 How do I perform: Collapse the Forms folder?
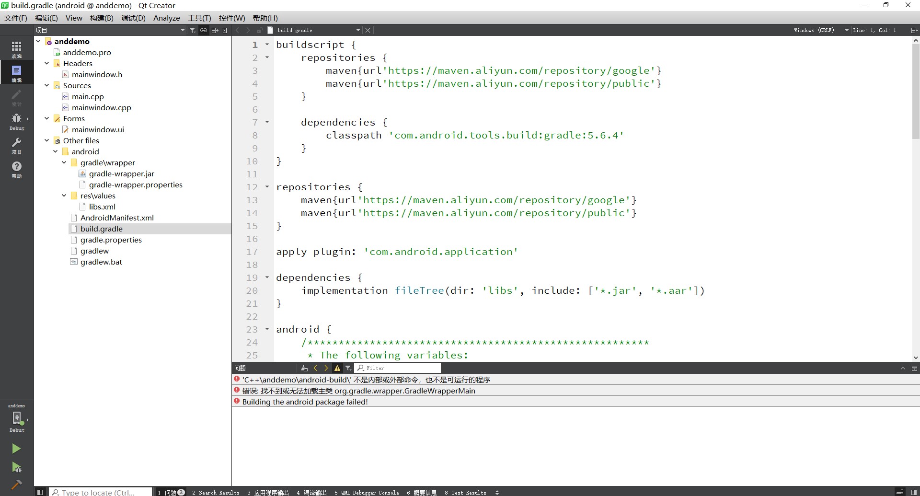[47, 118]
